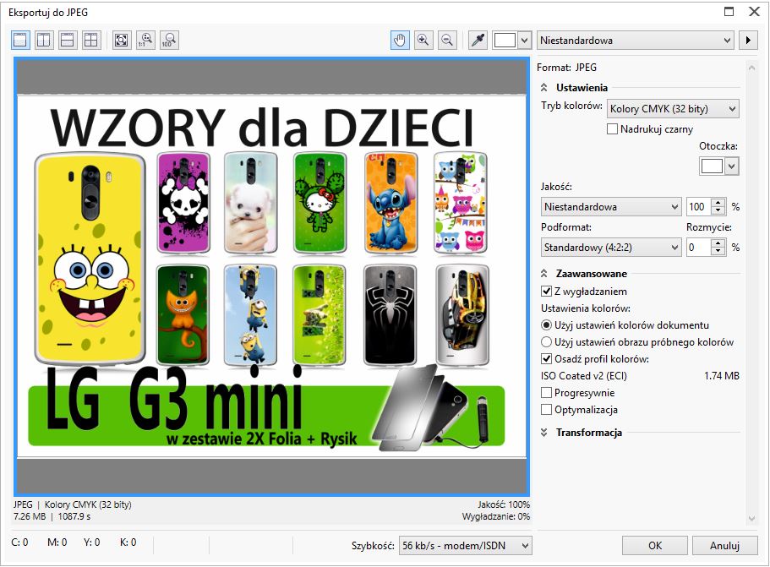Expand the Transformacja section
Image resolution: width=770 pixels, height=567 pixels.
point(588,433)
